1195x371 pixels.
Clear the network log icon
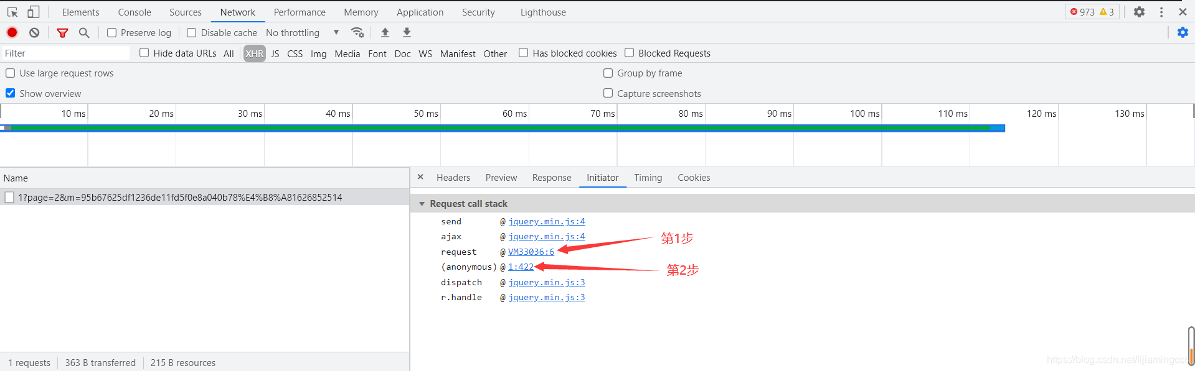click(34, 32)
